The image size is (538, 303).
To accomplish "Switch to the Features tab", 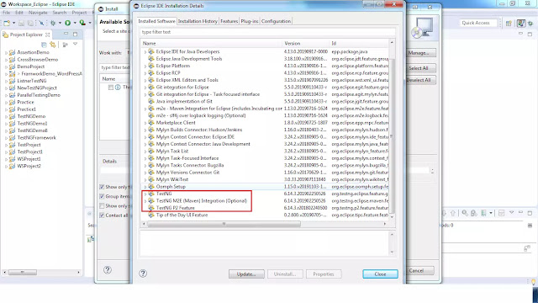I will point(229,21).
